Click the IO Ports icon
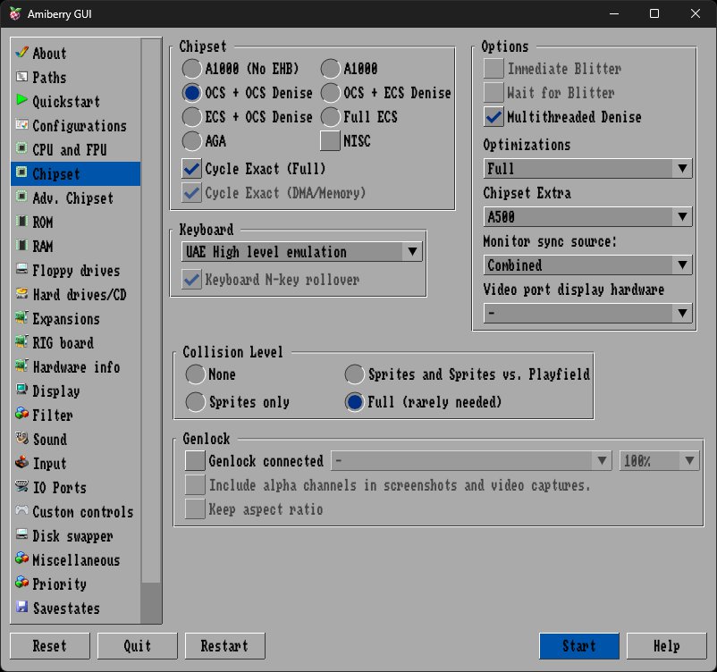 pos(21,486)
